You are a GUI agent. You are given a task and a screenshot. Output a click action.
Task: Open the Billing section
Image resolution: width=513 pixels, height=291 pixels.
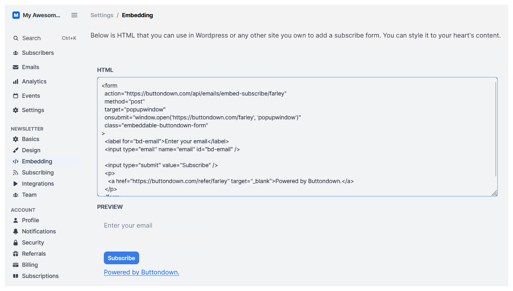pos(30,265)
